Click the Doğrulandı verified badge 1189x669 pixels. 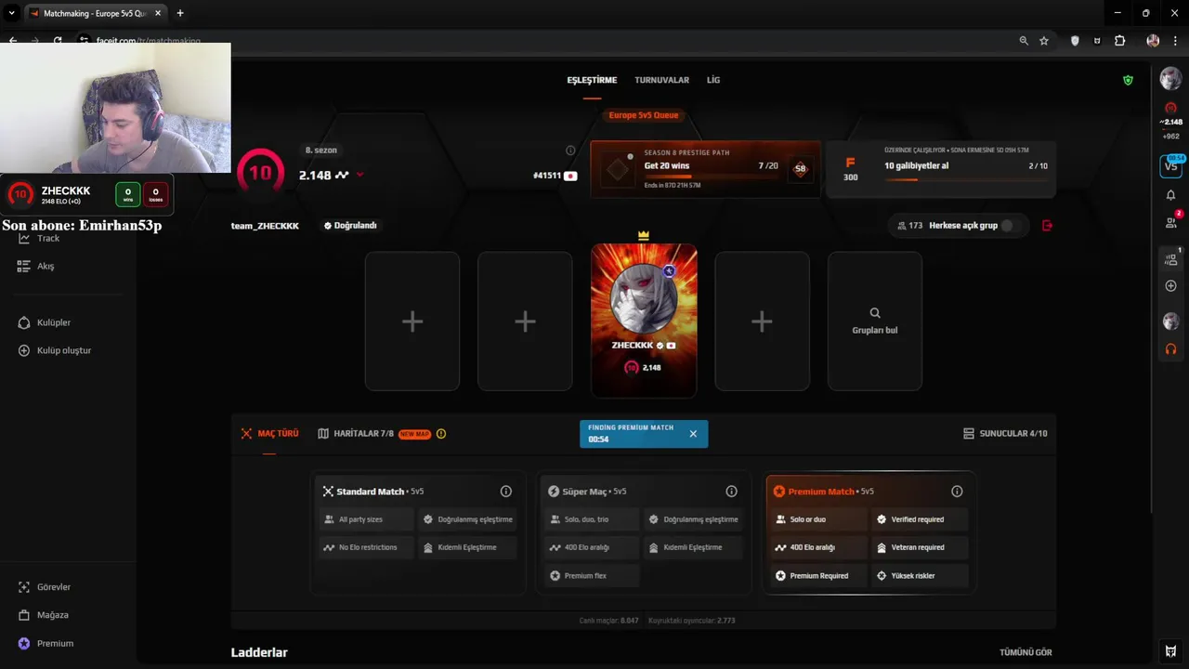click(350, 226)
